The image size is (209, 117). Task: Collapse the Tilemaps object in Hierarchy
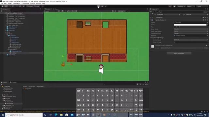(x=7, y=36)
